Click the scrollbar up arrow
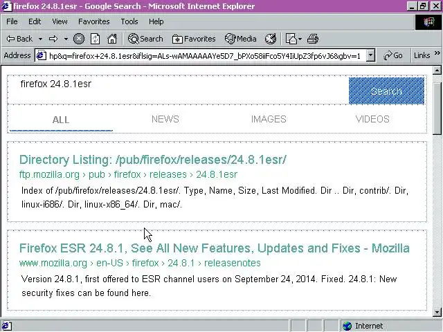The height and width of the screenshot is (332, 443). point(437,70)
